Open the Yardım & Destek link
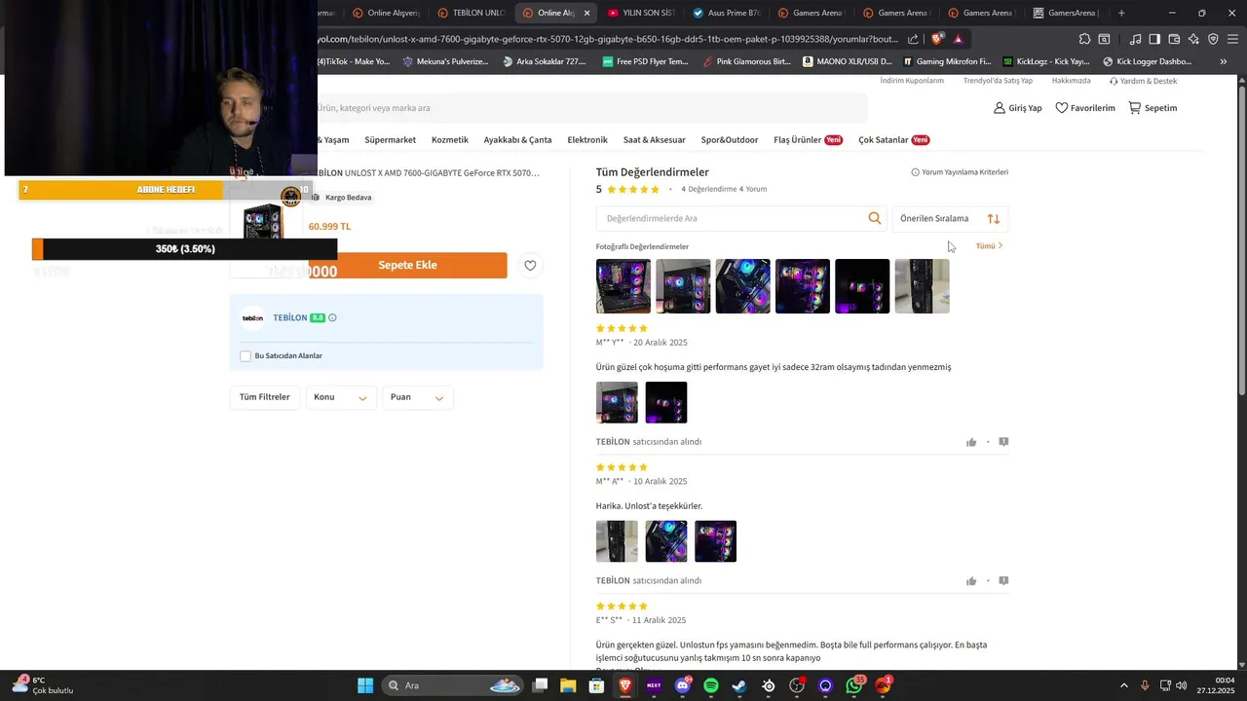The width and height of the screenshot is (1247, 701). pyautogui.click(x=1143, y=81)
